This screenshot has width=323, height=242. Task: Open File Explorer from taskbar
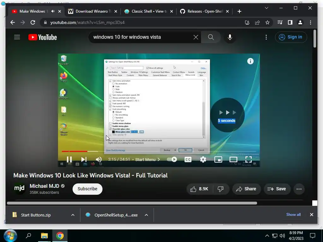click(x=44, y=236)
